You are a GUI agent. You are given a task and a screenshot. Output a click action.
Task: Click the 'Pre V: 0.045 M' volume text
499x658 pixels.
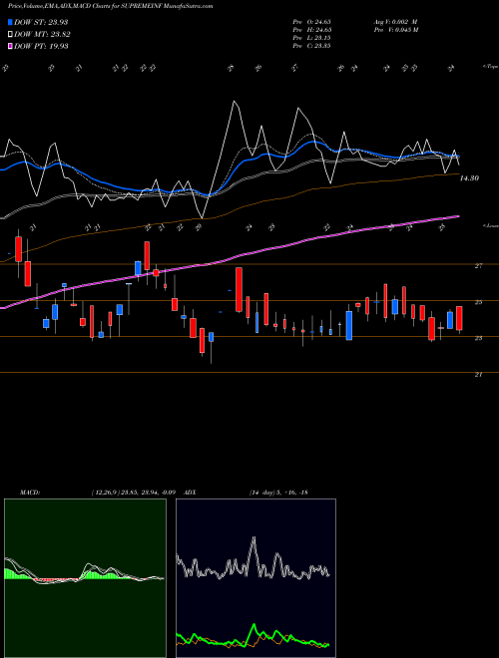coord(395,29)
